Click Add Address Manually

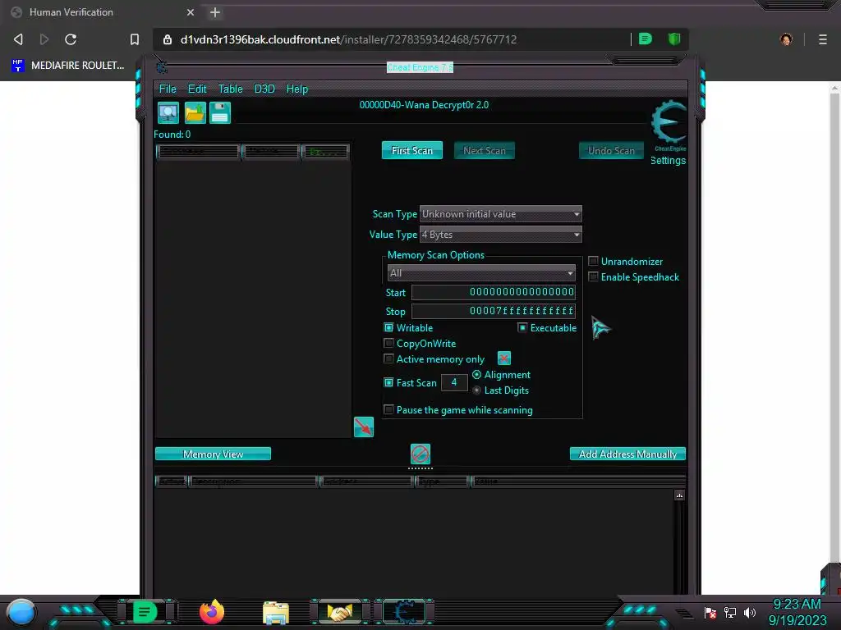(x=627, y=454)
